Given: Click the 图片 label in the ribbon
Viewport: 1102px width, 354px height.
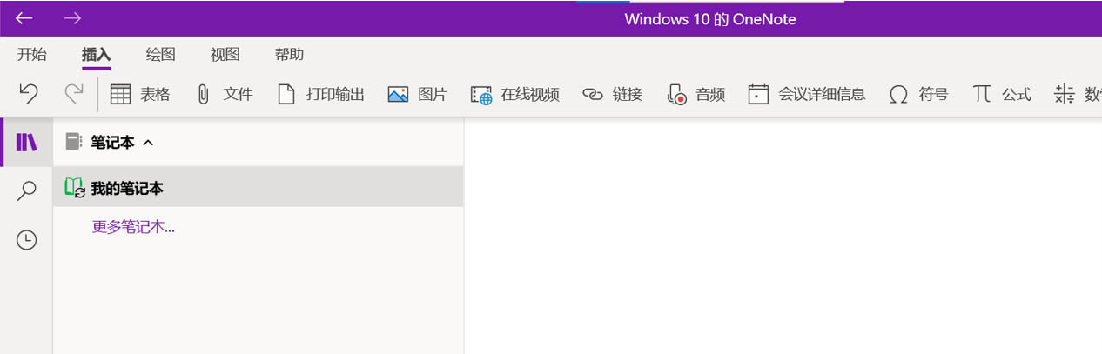Looking at the screenshot, I should [433, 95].
